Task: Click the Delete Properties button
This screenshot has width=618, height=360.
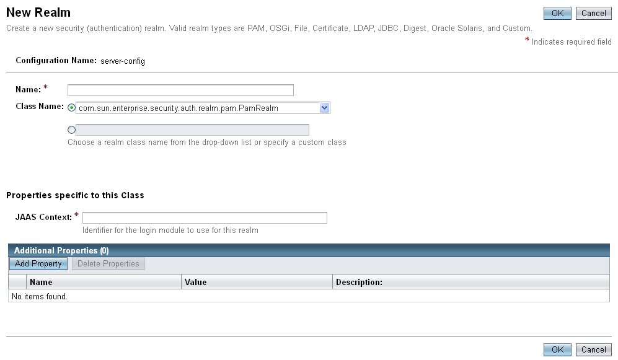Action: [x=108, y=263]
